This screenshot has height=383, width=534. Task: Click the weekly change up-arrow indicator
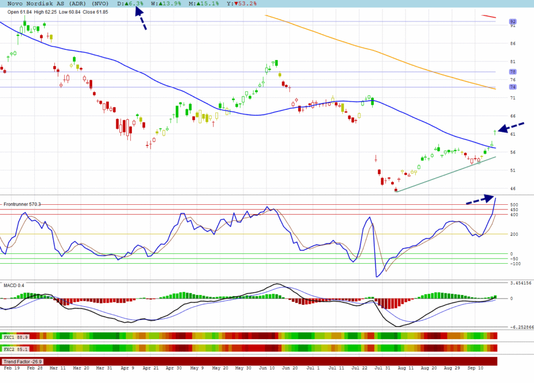click(160, 4)
